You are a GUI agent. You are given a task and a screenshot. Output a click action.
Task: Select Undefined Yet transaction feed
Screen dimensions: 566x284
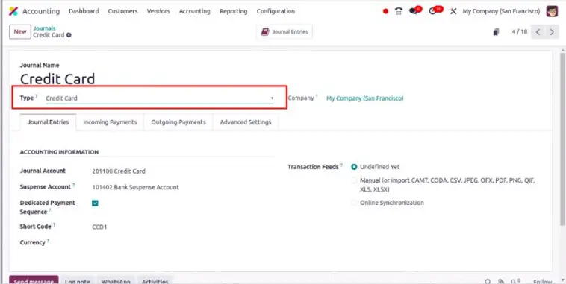tap(354, 167)
